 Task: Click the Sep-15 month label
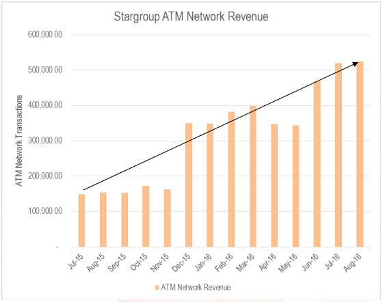117,262
